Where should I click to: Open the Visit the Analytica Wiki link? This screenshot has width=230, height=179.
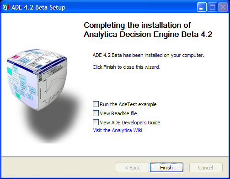118,130
